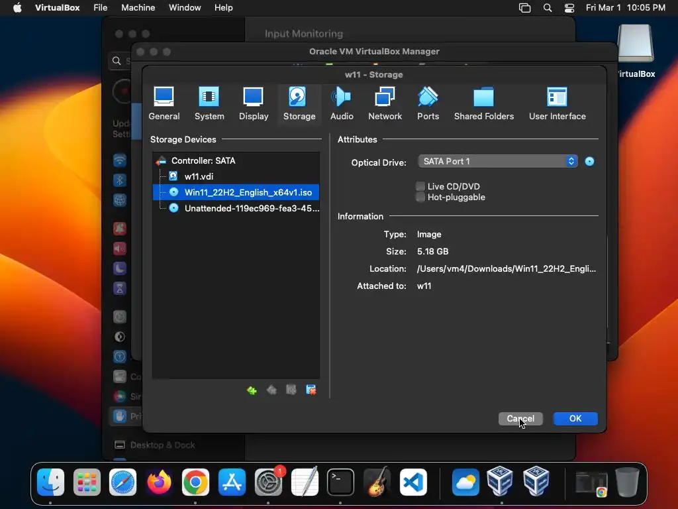The width and height of the screenshot is (678, 509).
Task: Open the Window menu
Action: (x=185, y=8)
